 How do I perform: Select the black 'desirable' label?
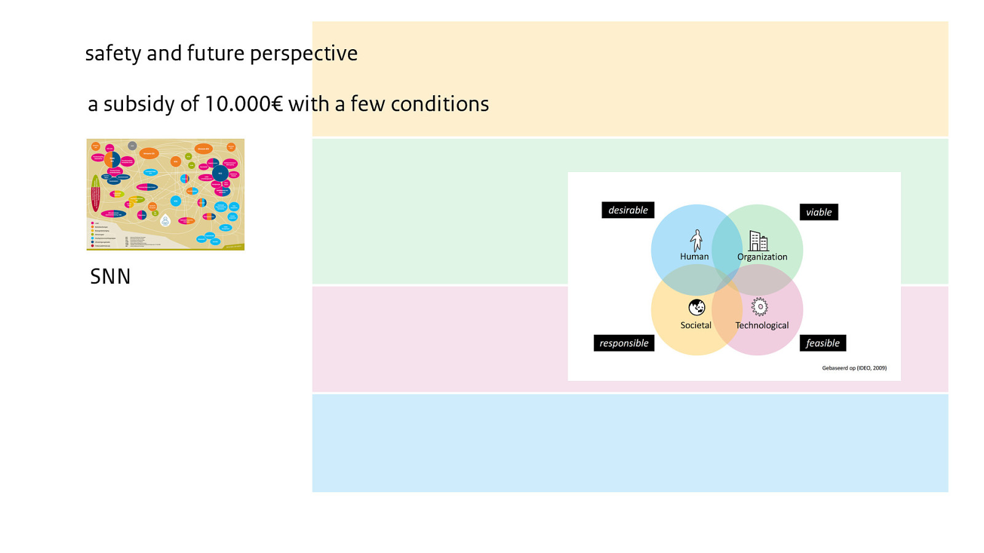(628, 210)
